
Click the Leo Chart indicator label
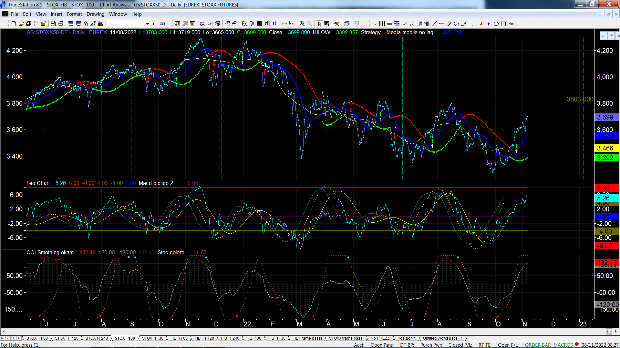coord(38,183)
